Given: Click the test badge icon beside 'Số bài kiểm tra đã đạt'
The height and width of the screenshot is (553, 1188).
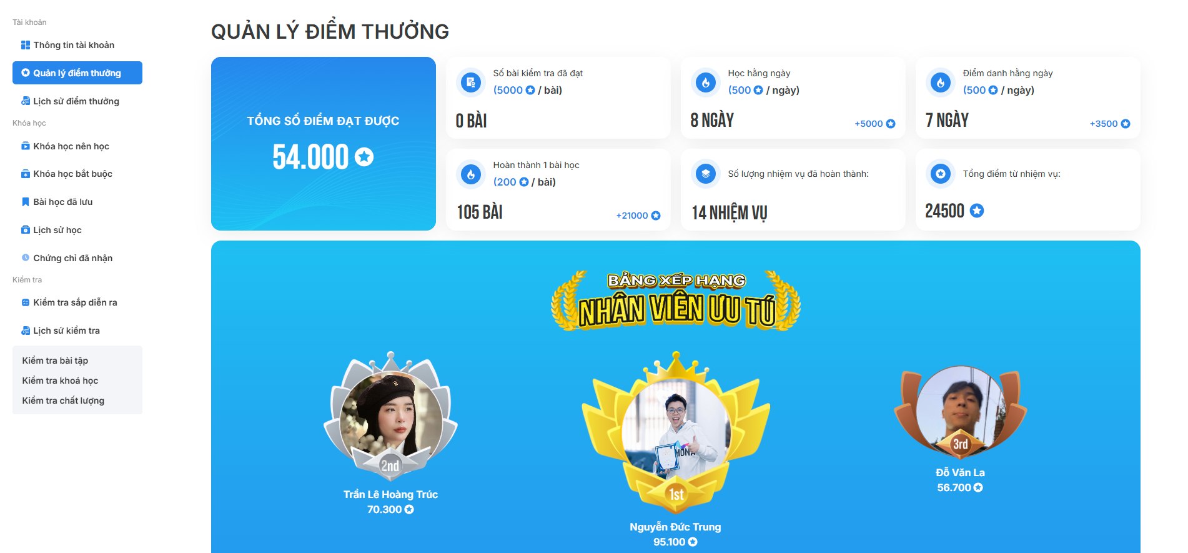Looking at the screenshot, I should [471, 82].
